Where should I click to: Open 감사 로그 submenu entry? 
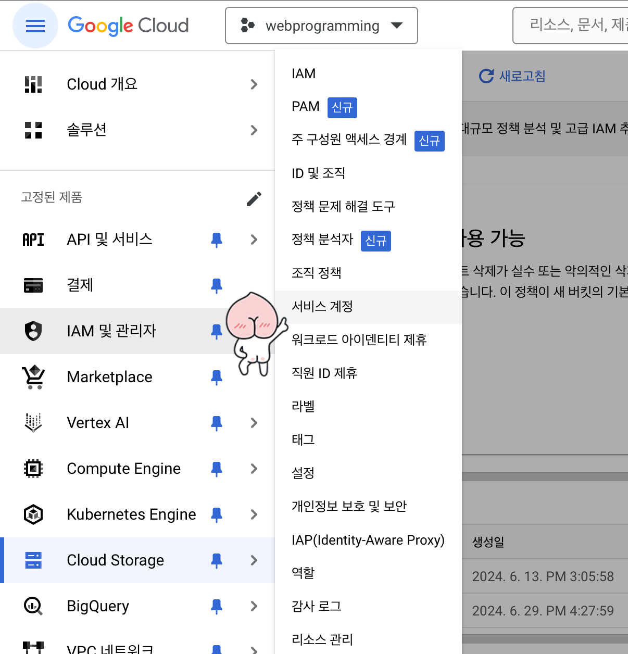[368, 607]
